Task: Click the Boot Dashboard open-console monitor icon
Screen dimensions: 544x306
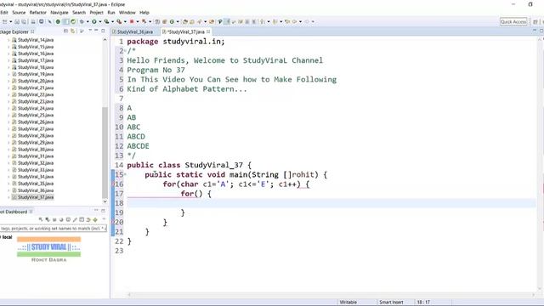Action: coord(68,219)
